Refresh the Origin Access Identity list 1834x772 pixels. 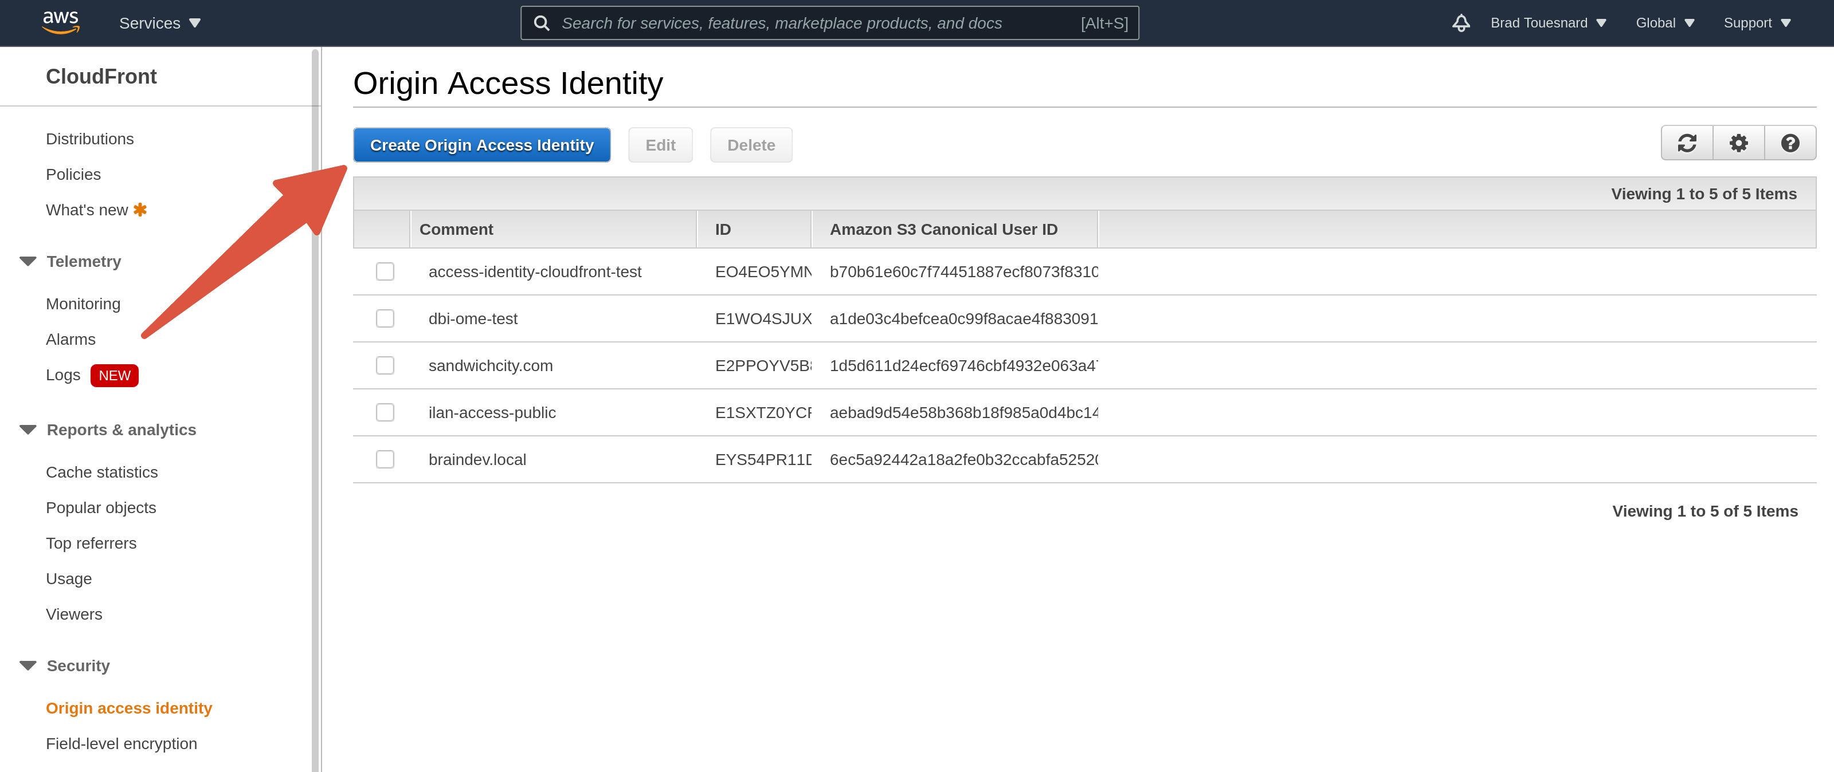[x=1687, y=142]
